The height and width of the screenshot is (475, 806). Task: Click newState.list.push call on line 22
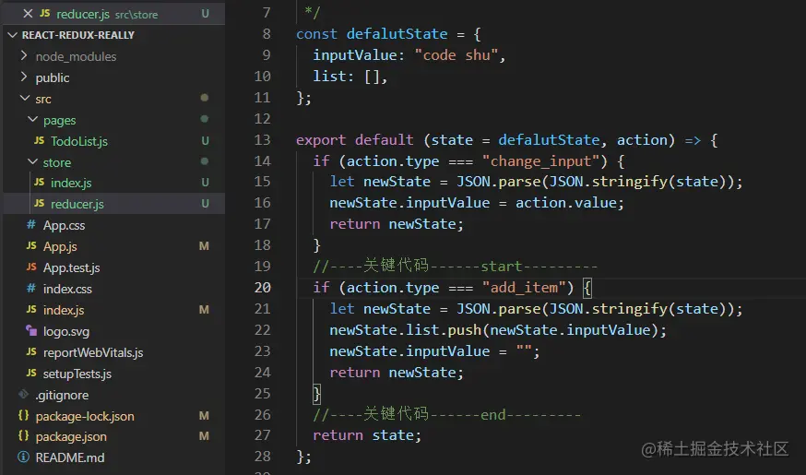[498, 330]
